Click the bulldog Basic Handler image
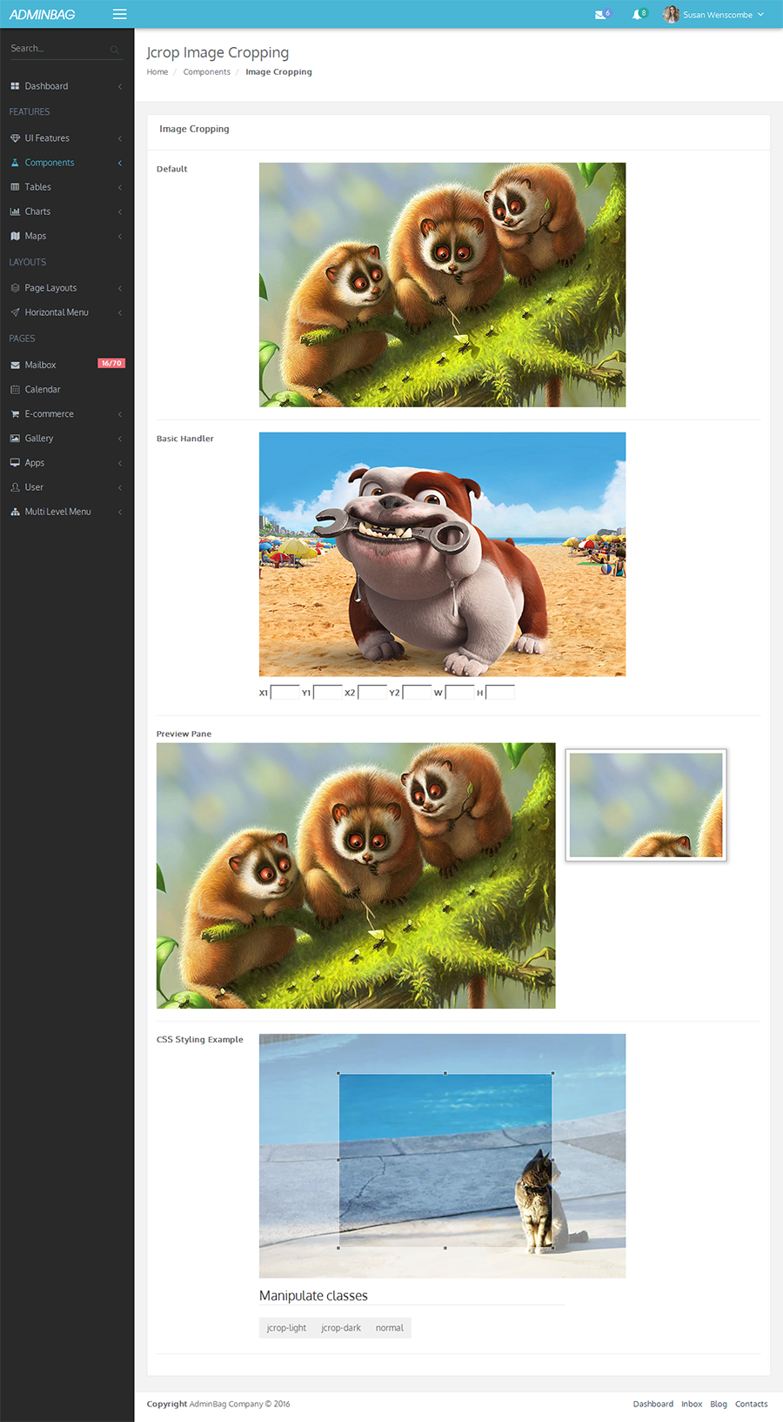This screenshot has width=783, height=1422. coord(442,554)
